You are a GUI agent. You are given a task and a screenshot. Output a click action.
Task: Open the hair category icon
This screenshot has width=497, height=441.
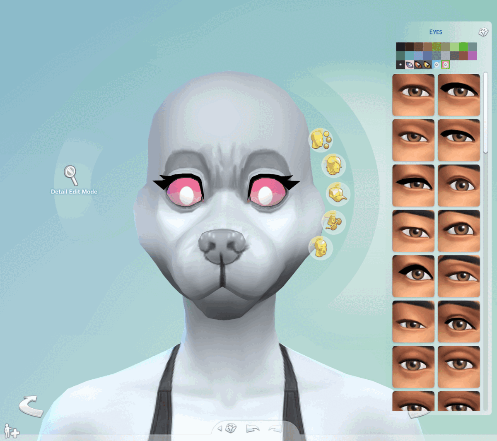[334, 165]
